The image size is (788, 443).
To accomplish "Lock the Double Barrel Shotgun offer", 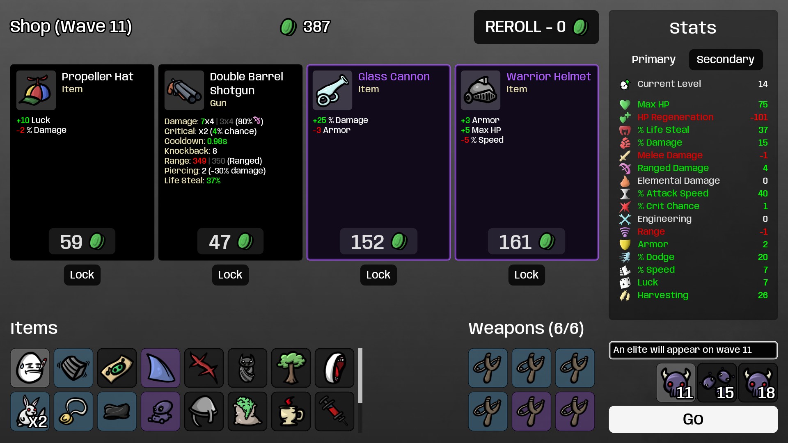I will click(230, 275).
